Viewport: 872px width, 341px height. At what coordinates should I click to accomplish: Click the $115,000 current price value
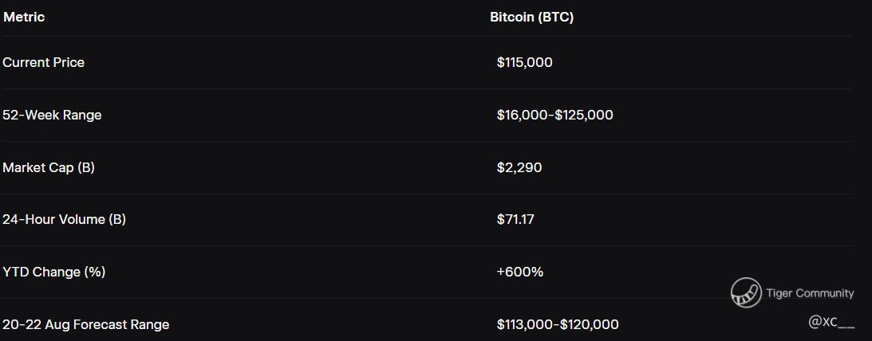click(524, 62)
